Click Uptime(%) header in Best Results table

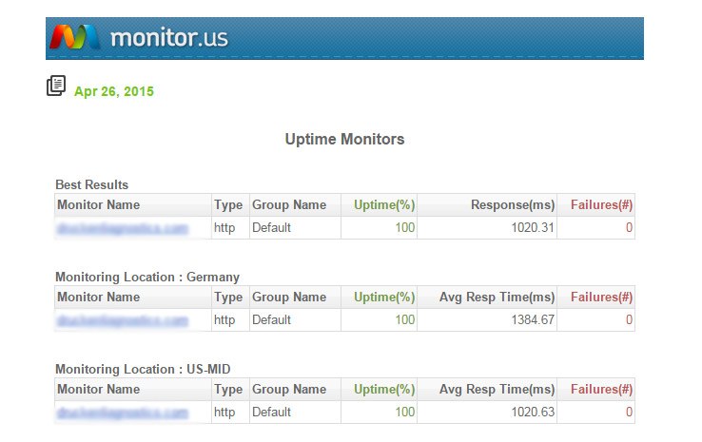tap(384, 205)
